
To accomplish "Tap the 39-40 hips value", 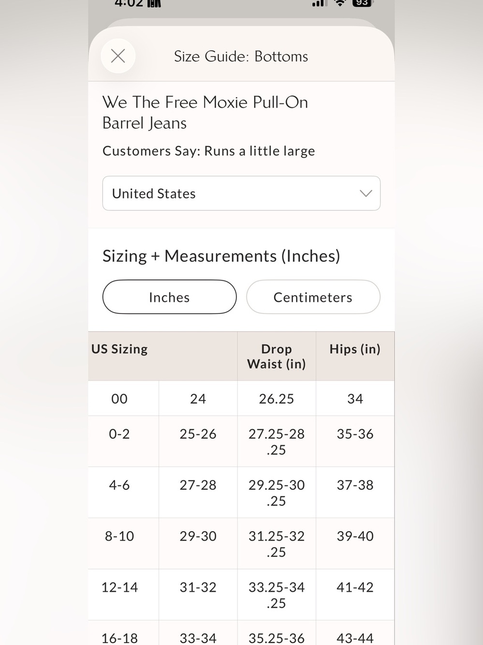I will click(355, 536).
